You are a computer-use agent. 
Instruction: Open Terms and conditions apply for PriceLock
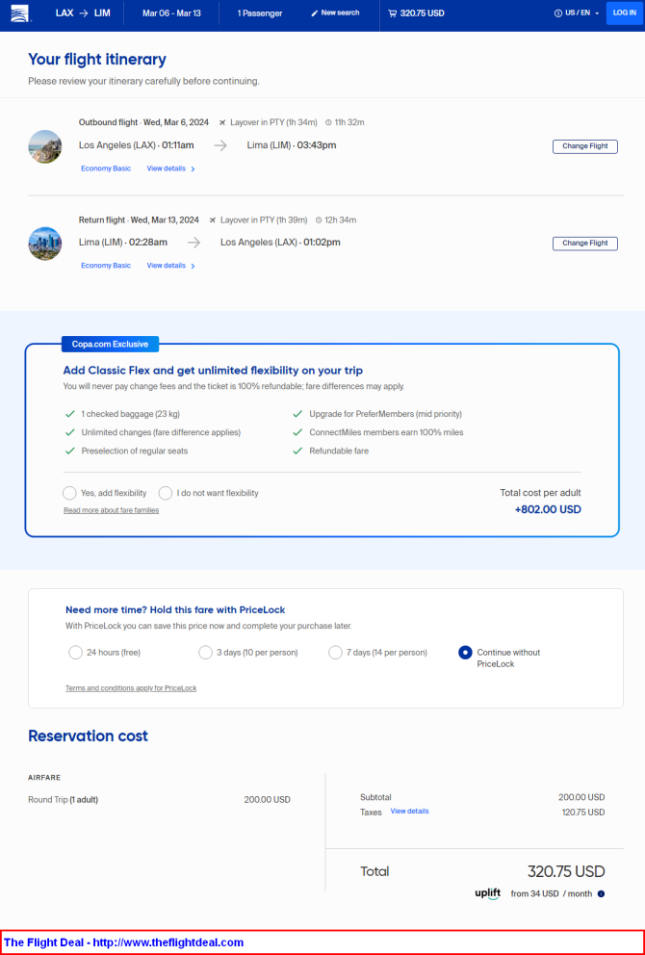(131, 688)
